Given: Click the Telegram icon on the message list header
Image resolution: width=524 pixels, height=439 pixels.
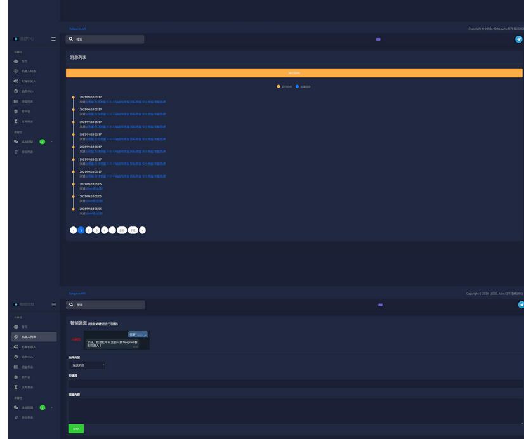Looking at the screenshot, I should tap(519, 39).
